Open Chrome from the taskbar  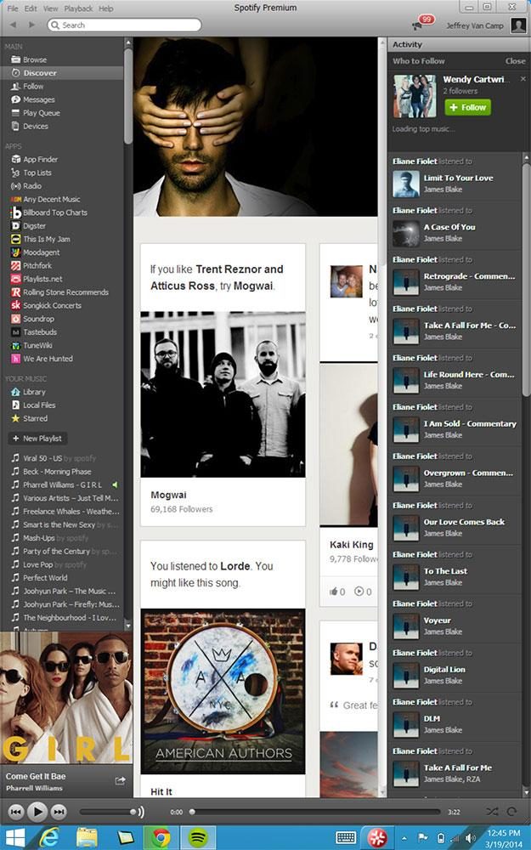coord(161,837)
